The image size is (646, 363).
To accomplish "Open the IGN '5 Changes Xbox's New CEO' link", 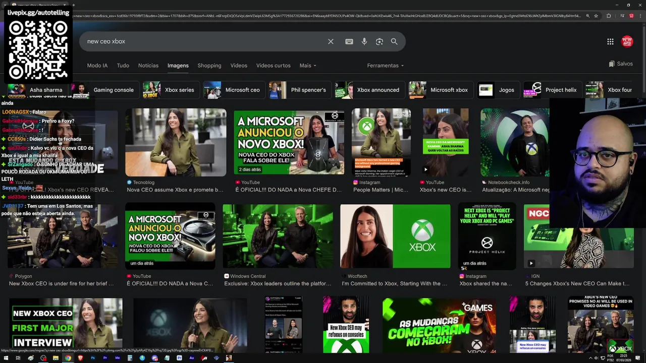I will (577, 283).
